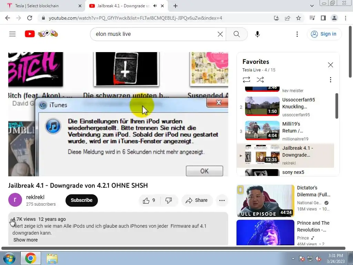Viewport: 353px width, 265px height.
Task: Click Chrome on the taskbar
Action: (31, 258)
